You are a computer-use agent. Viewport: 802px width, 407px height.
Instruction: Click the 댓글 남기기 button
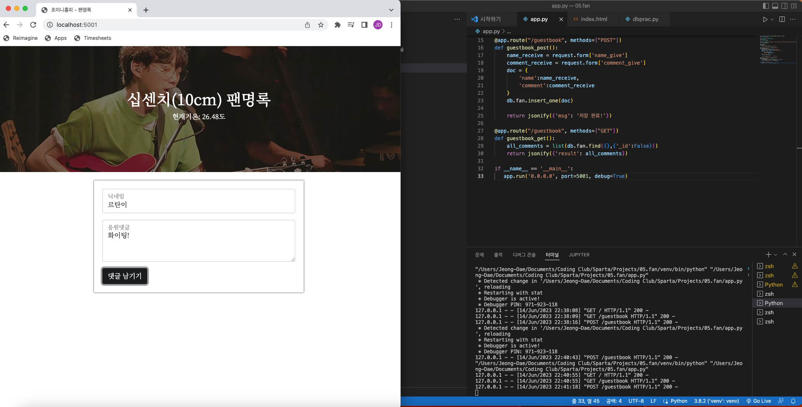pos(125,276)
